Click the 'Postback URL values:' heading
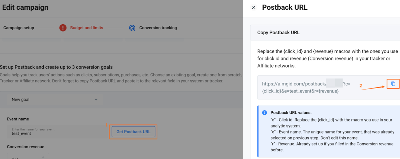 (291, 113)
